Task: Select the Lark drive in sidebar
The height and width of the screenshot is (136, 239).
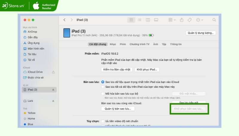Action: [30, 101]
